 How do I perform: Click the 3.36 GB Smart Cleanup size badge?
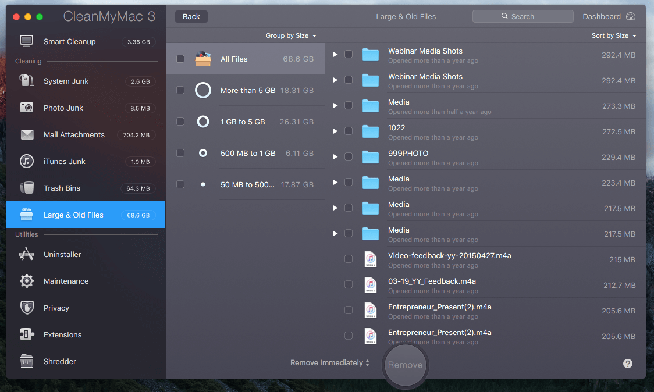138,42
